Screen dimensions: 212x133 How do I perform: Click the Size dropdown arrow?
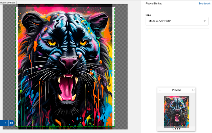pyautogui.click(x=205, y=21)
